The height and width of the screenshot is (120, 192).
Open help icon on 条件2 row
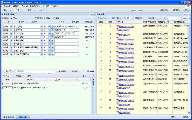52,30
